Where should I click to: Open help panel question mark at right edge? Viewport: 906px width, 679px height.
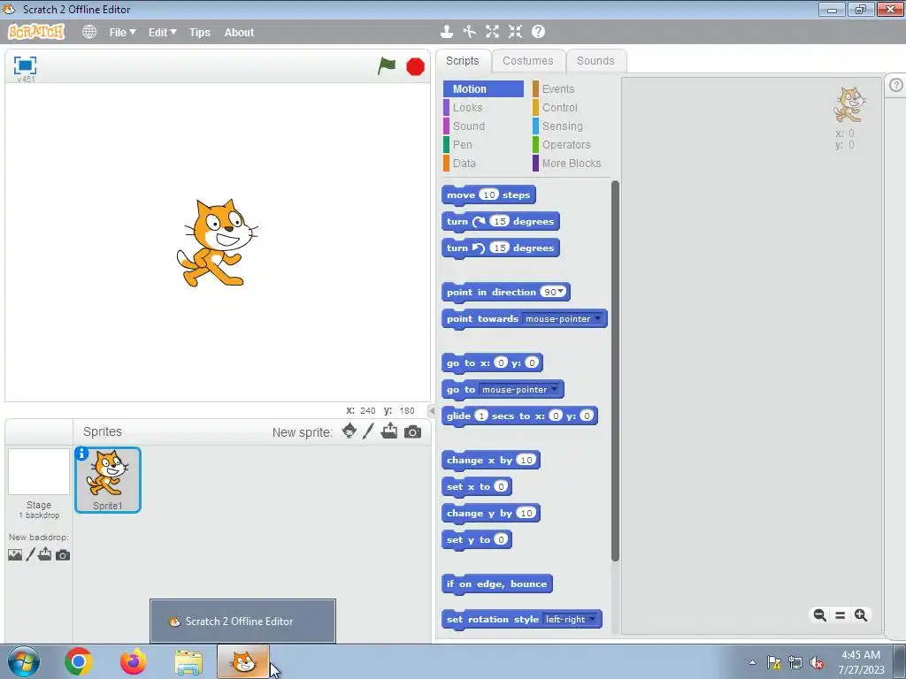(895, 86)
